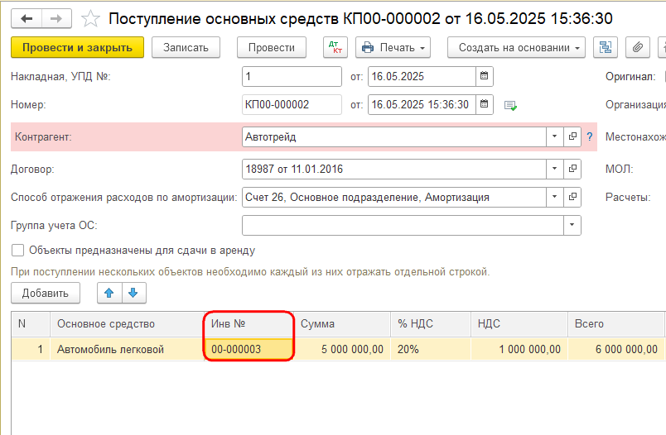Click the Записать button
The width and height of the screenshot is (666, 435).
(x=186, y=47)
